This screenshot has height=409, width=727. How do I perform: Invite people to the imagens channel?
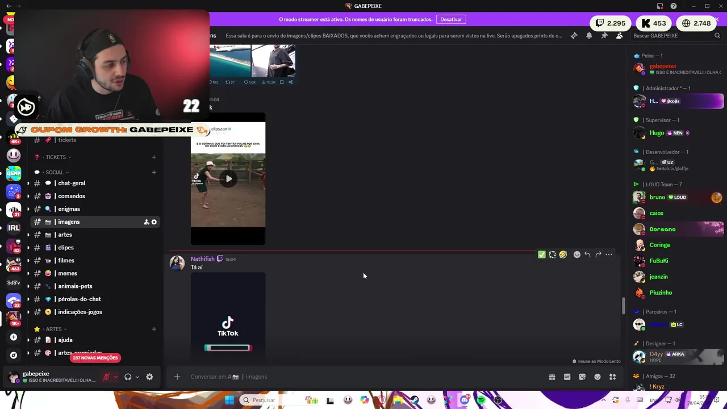coord(146,222)
